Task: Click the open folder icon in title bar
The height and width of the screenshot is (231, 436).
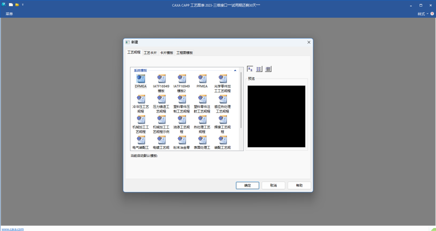Action: pos(17,5)
